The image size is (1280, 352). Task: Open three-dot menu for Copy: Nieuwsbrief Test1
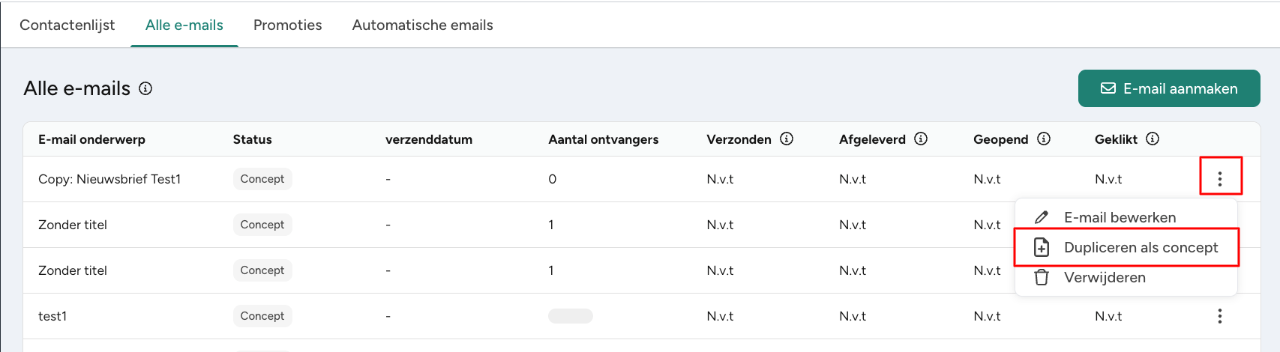[x=1220, y=178]
